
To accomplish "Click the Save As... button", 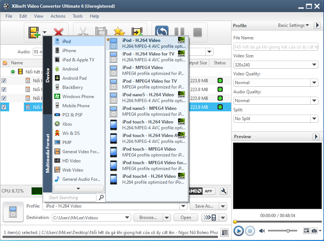I will 204,206.
